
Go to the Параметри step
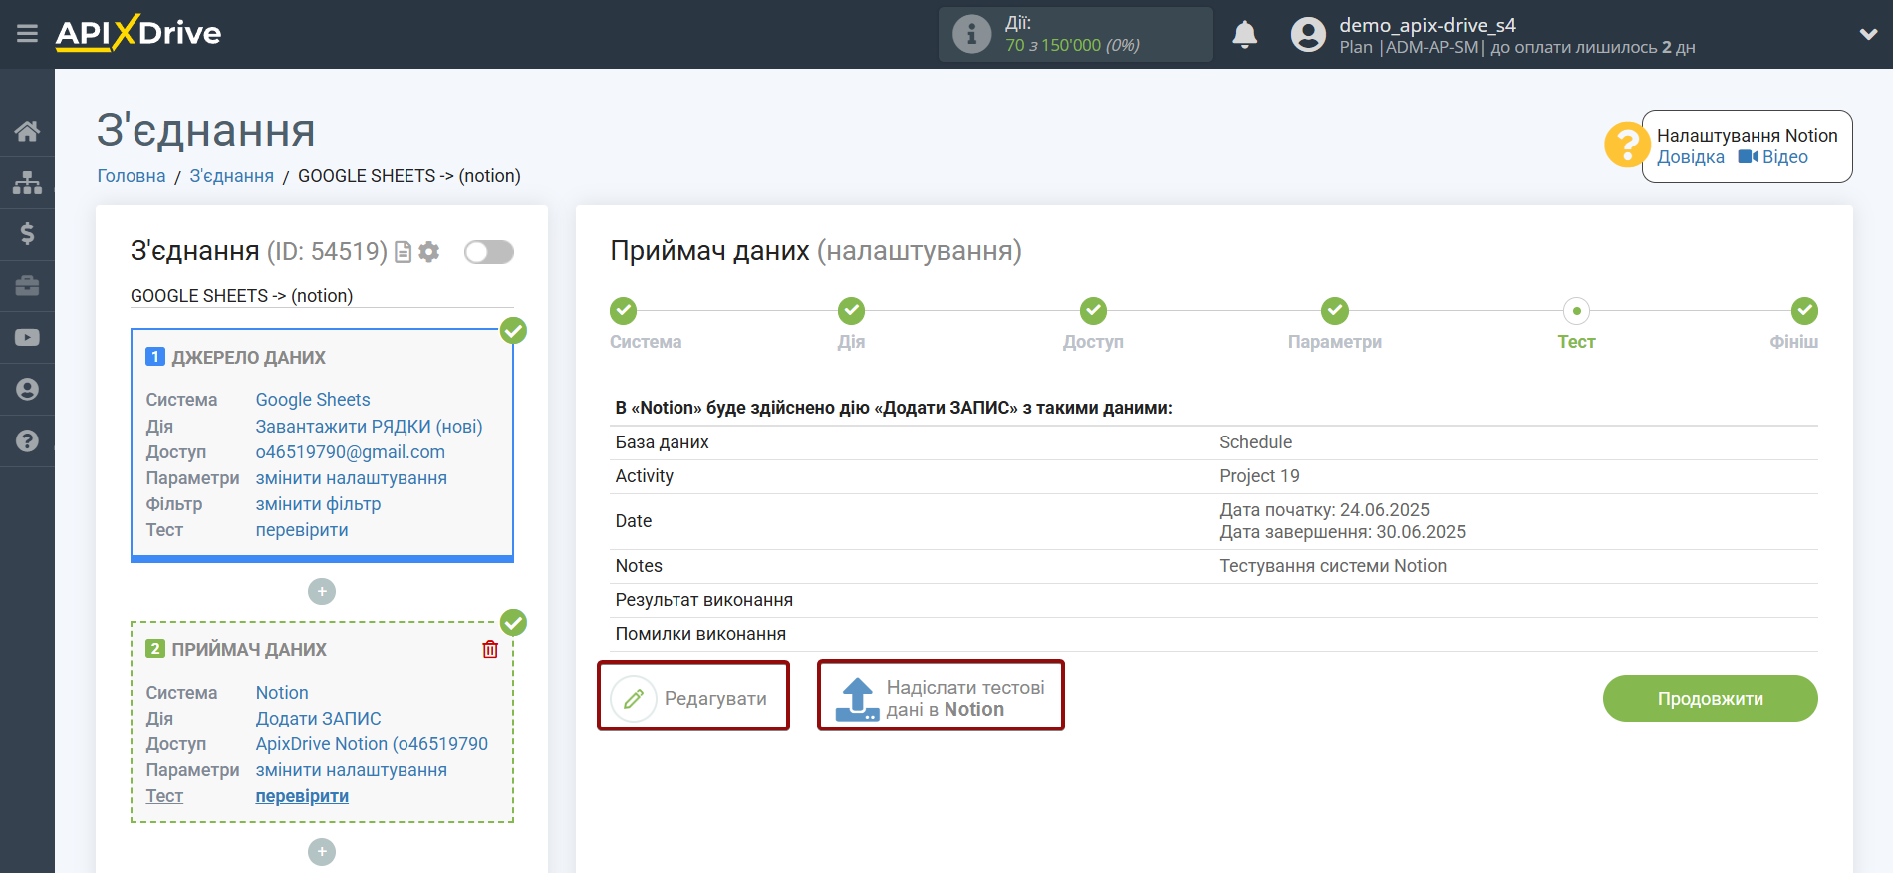[1335, 311]
